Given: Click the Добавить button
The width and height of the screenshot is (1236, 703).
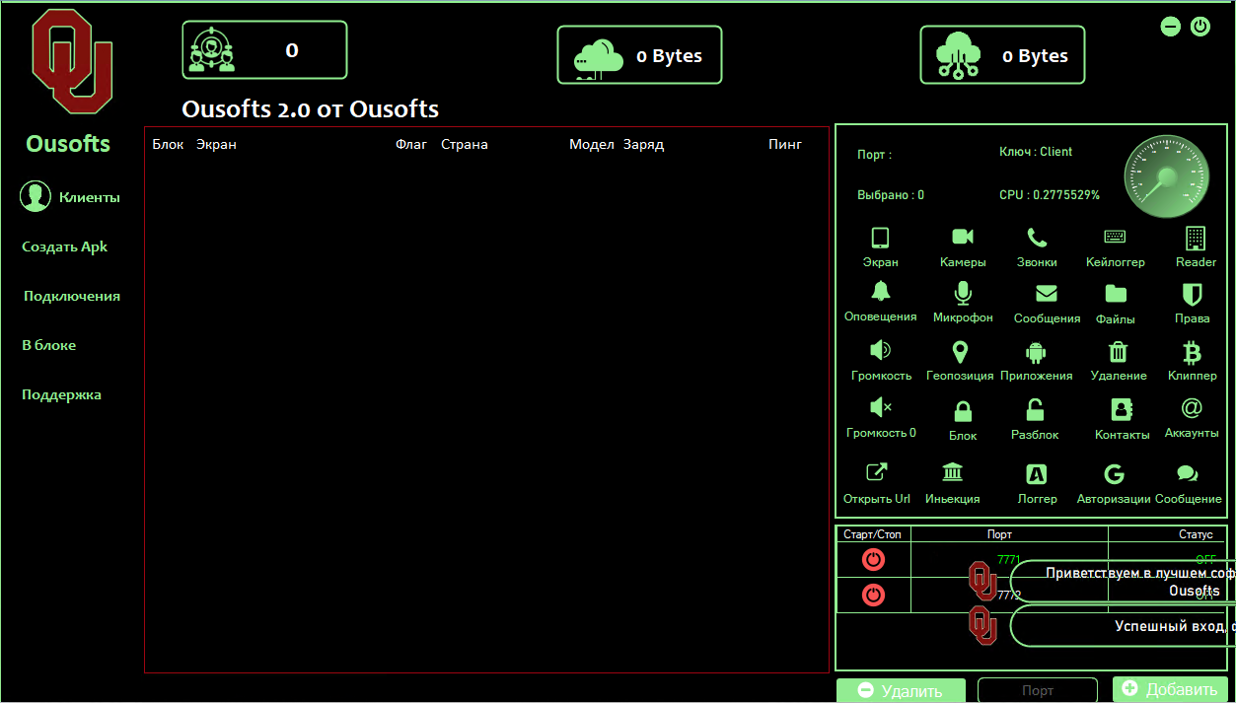Looking at the screenshot, I should [x=1170, y=689].
